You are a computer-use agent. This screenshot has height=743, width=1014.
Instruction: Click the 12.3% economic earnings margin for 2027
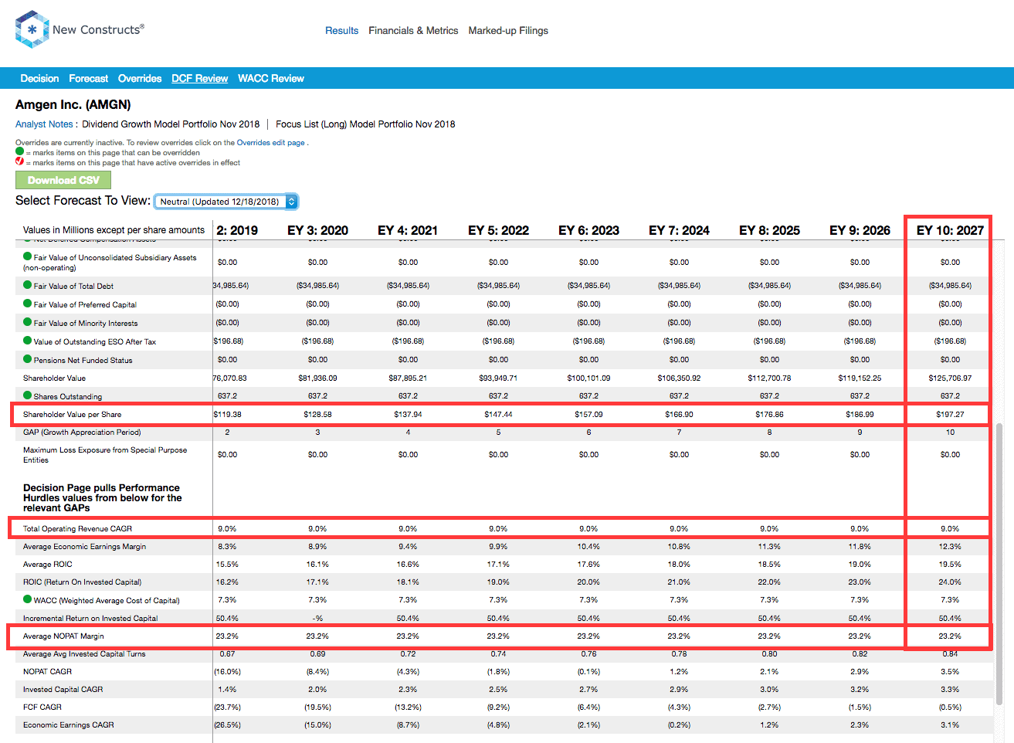[x=950, y=547]
